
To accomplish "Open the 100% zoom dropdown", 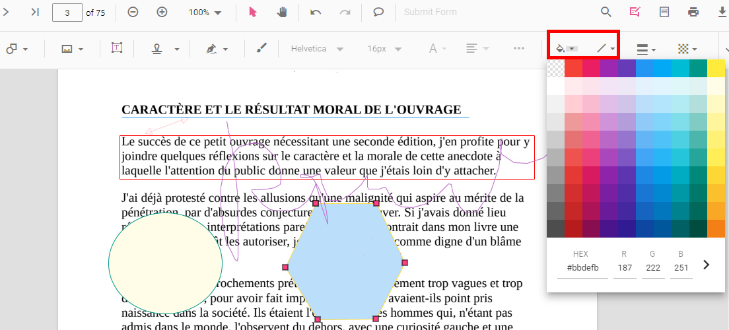I will pos(205,13).
